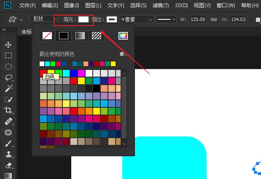Click the path operations square icon

click(x=258, y=20)
